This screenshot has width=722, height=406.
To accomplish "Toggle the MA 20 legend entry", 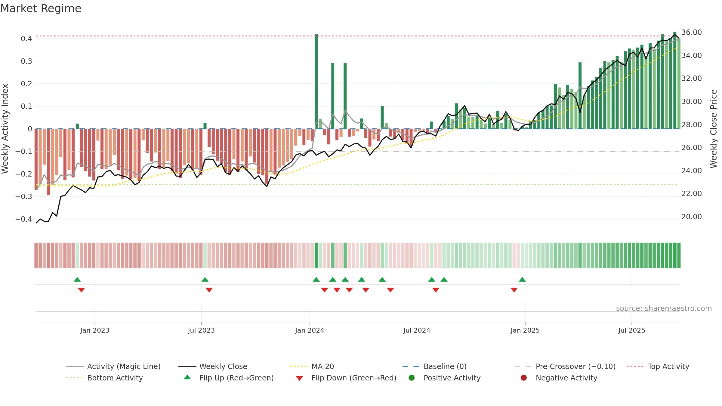I will pos(312,366).
